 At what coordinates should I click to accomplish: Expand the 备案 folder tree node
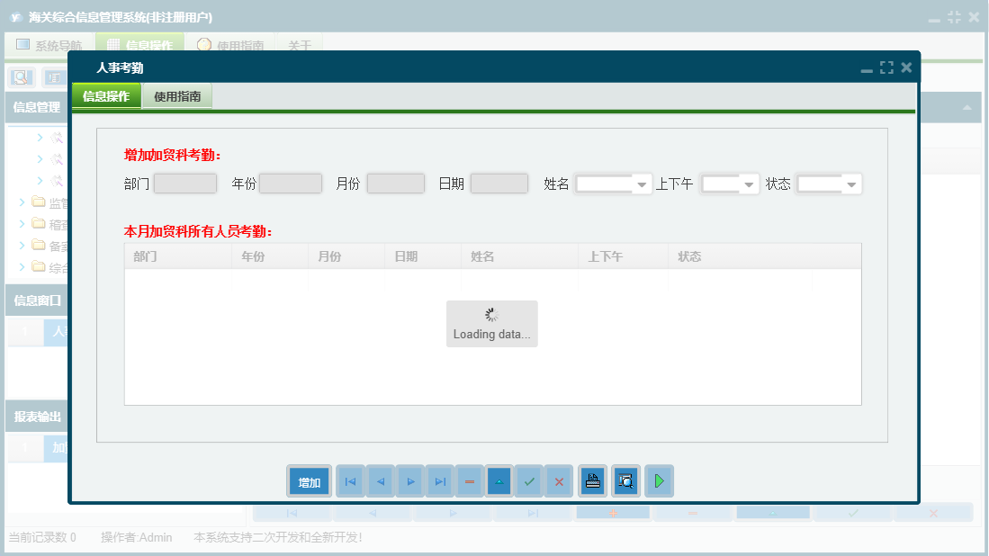coord(22,246)
